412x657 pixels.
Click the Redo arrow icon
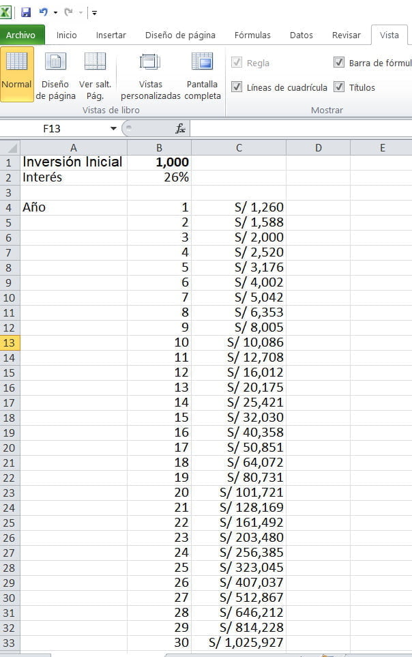pyautogui.click(x=68, y=12)
